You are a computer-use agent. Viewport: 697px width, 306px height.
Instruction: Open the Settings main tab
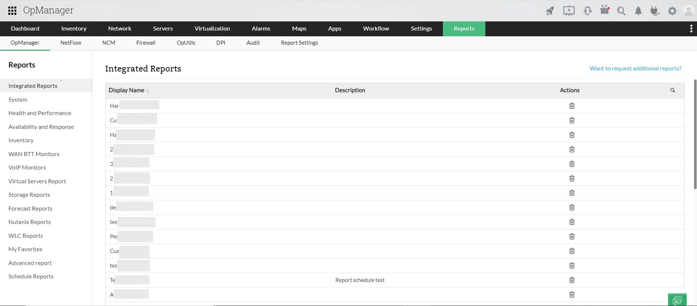tap(421, 29)
